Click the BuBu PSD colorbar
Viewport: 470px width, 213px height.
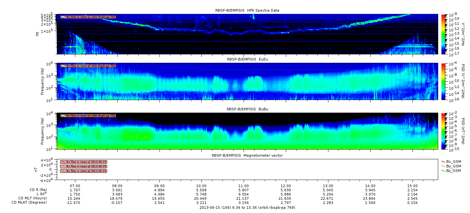tap(443, 131)
